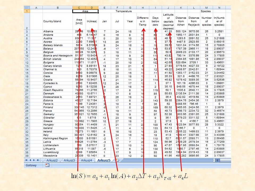Click the 169 days below zero for Finland
Image resolution: width=255 pixels, height=191 pixels.
[155, 107]
